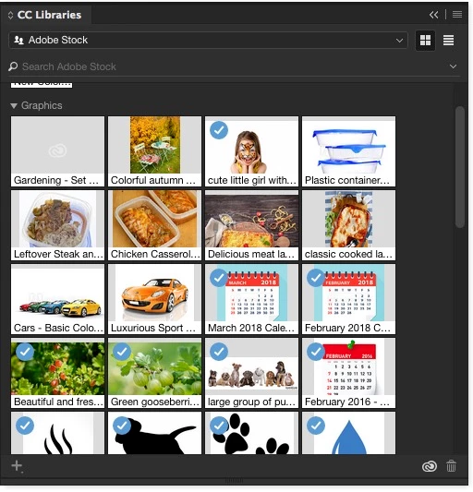
Task: Open the CC Libraries panel menu
Action: (457, 15)
